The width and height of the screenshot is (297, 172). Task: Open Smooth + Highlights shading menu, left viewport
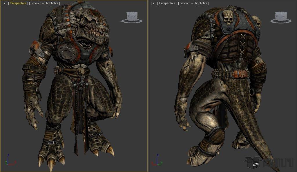pyautogui.click(x=44, y=3)
